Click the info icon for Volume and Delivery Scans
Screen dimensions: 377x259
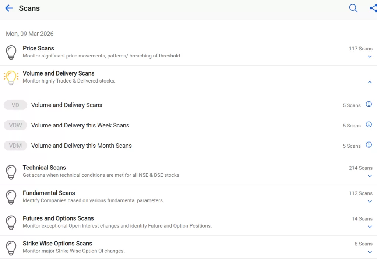[369, 104]
